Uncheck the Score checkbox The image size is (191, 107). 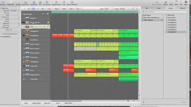pos(11,30)
